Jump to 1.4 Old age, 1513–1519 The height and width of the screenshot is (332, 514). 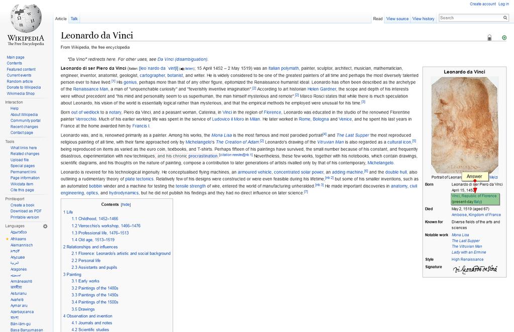point(93,240)
